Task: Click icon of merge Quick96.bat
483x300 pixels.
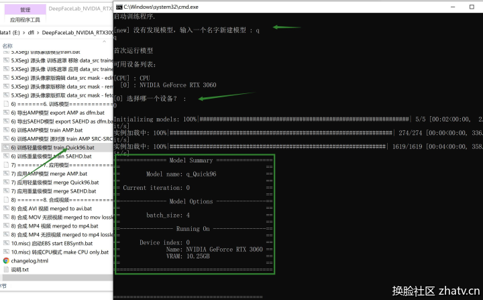Action: (6, 183)
